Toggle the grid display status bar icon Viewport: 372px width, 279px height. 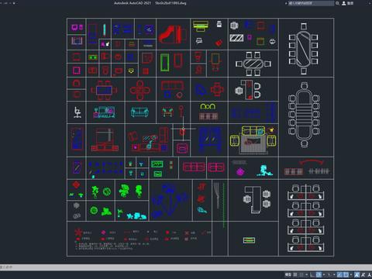click(294, 274)
